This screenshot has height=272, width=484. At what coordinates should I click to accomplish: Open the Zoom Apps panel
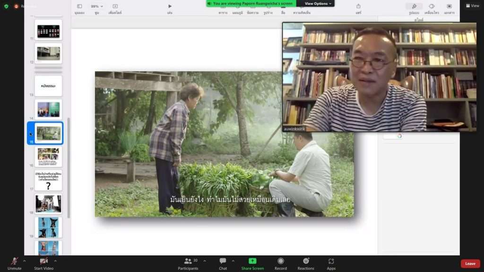[x=331, y=264]
